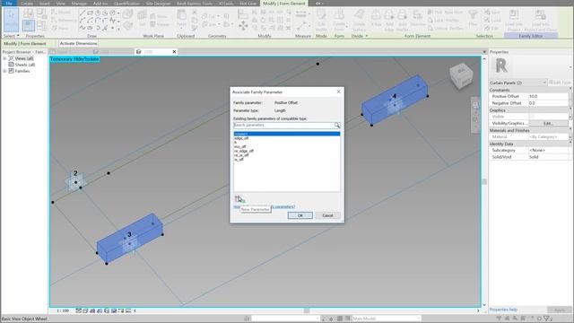Click the Move tool in Modify panel
Viewport: 574px width, 323px height.
pyautogui.click(x=243, y=26)
